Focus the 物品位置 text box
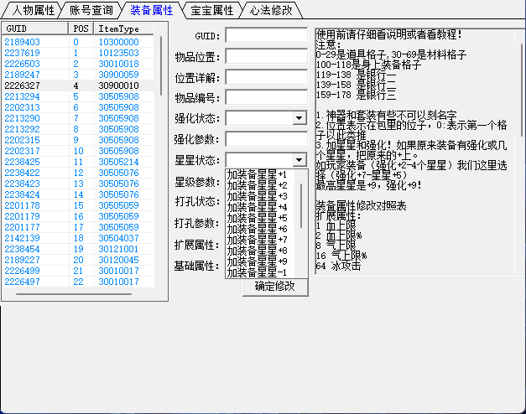 pos(267,57)
